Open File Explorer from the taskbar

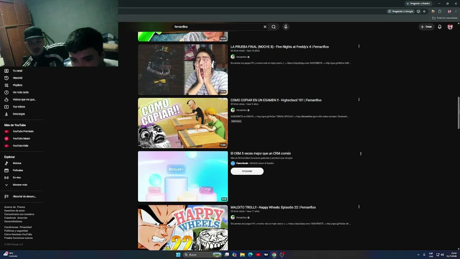(242, 255)
